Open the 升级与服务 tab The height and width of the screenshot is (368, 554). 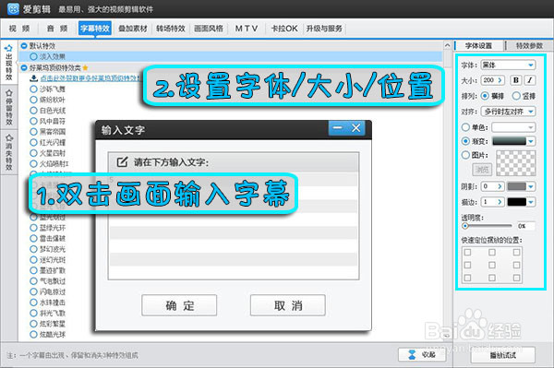(324, 29)
